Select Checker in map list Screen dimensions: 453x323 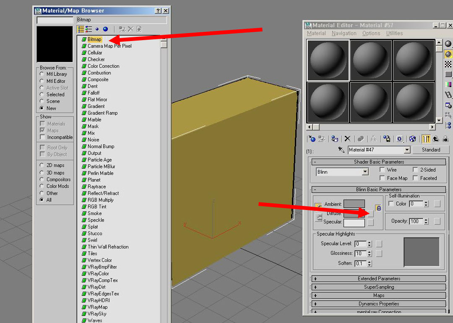click(x=96, y=59)
